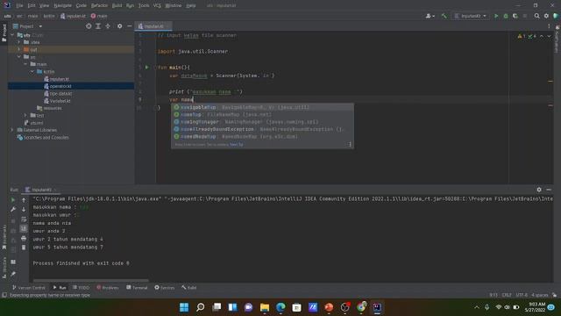Click the warnings indicator in editor
561x316 pixels.
click(x=526, y=36)
